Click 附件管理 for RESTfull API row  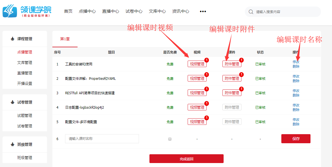tap(232, 93)
